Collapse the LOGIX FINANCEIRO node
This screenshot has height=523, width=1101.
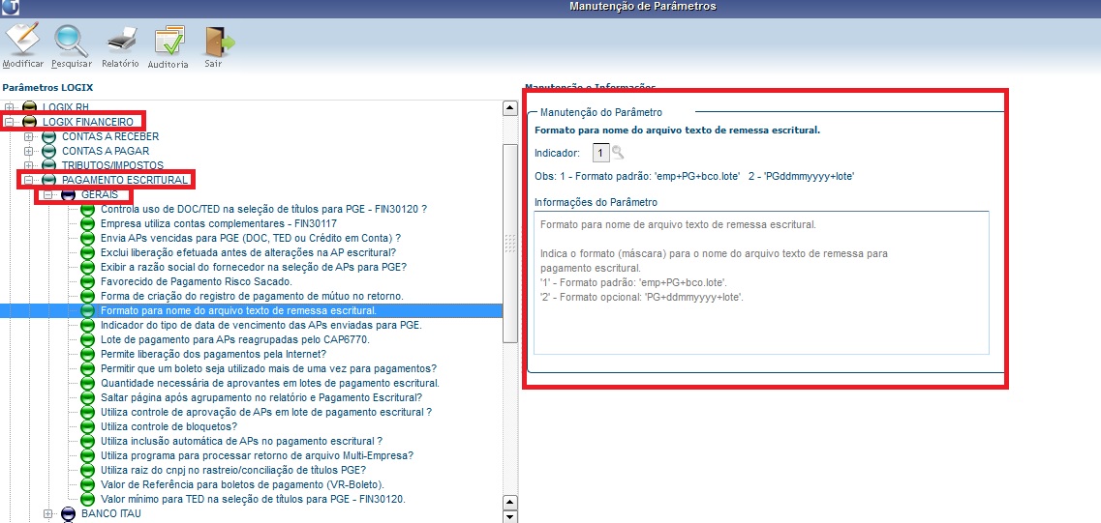9,122
